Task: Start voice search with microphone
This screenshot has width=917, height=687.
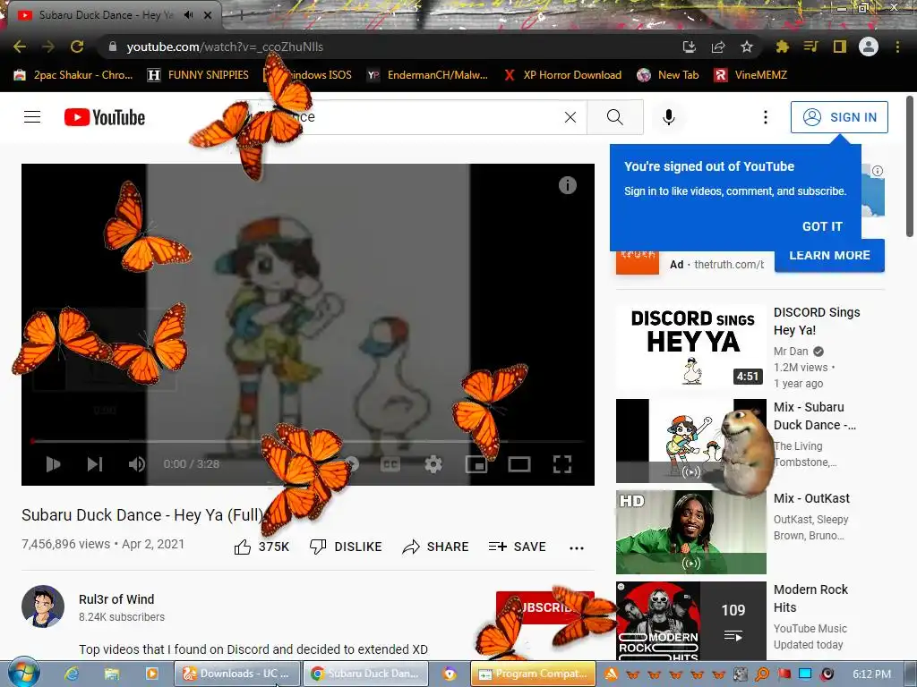Action: 668,117
